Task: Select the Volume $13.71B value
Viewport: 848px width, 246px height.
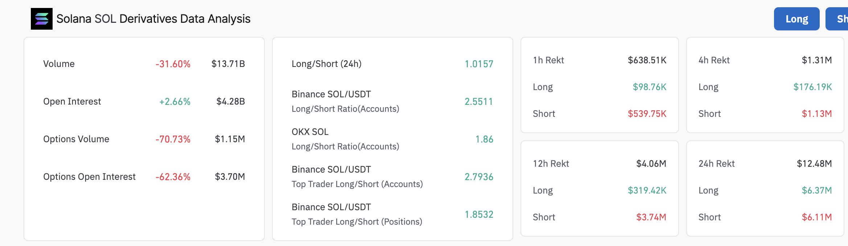Action: pos(228,64)
